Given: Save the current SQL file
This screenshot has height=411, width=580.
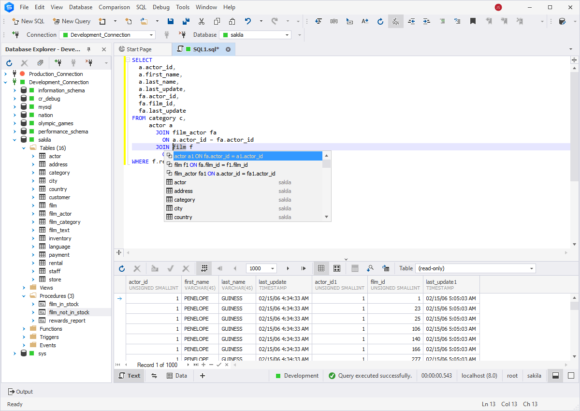Looking at the screenshot, I should tap(170, 21).
